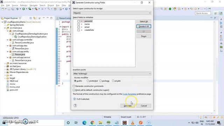Check the personId field checkbox
The width and height of the screenshot is (224, 126).
(78, 21)
